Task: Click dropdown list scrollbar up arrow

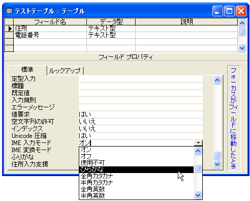Action: pyautogui.click(x=198, y=151)
